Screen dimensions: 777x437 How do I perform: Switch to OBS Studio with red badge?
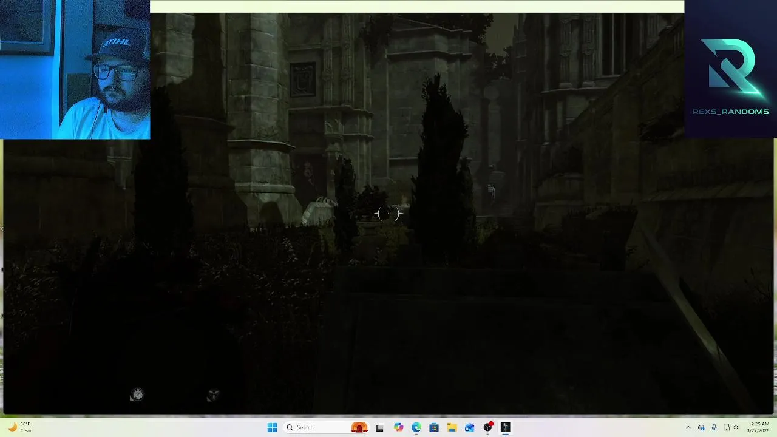[487, 427]
